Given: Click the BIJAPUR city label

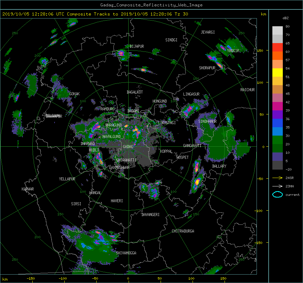Looking at the screenshot, I should click(137, 46).
